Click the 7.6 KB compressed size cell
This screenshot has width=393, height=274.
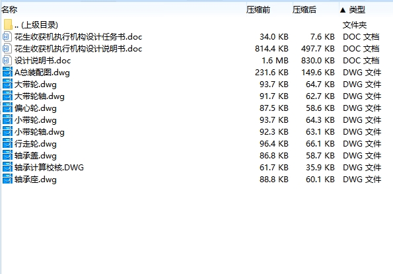click(x=322, y=37)
